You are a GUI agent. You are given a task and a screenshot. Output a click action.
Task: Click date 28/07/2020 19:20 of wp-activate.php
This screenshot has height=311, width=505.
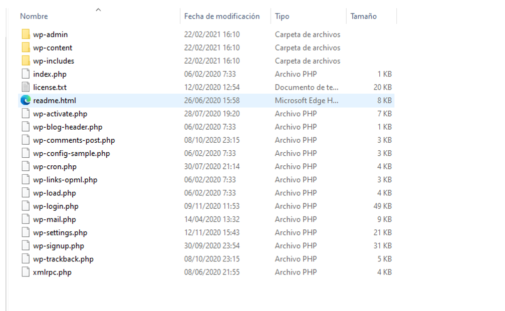(212, 114)
